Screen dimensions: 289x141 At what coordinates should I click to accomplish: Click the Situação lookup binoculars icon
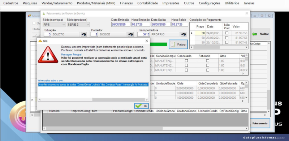coord(84,34)
